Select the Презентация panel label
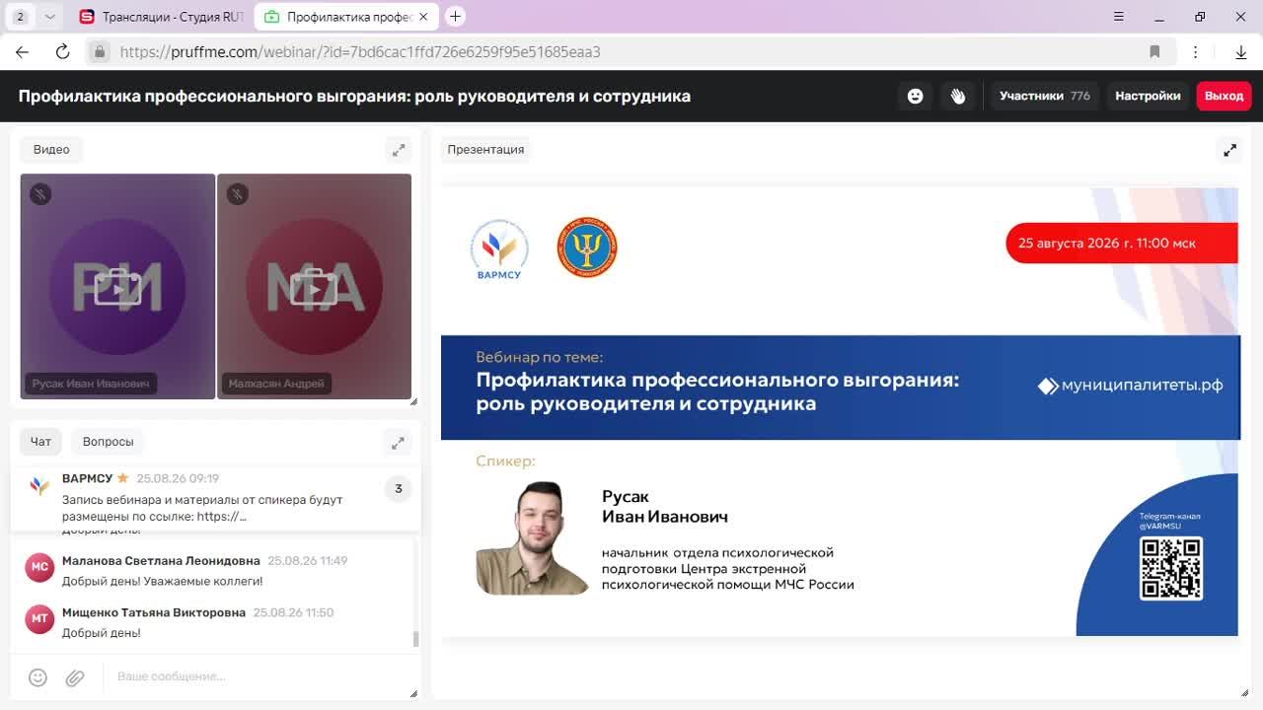Viewport: 1263px width, 710px height. pyautogui.click(x=485, y=149)
